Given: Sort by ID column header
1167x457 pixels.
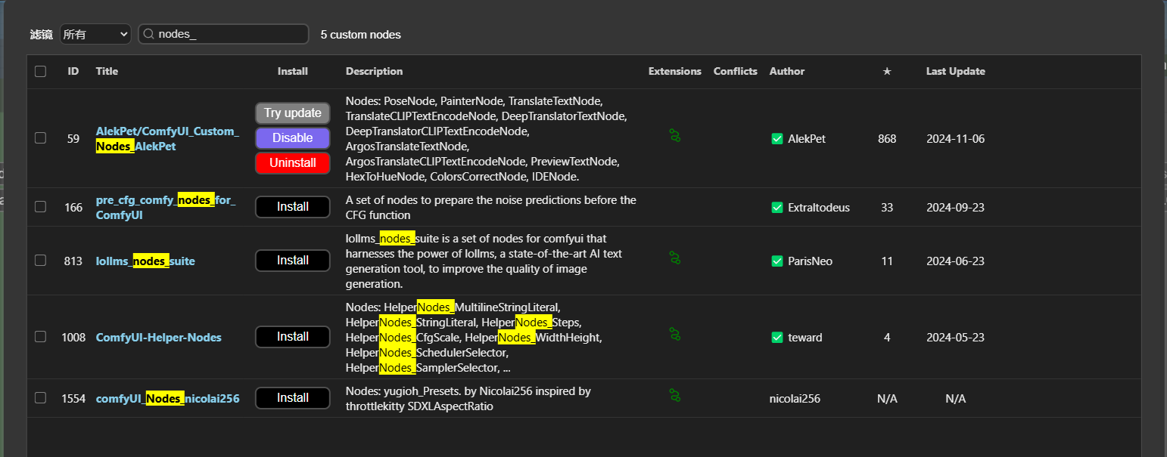Looking at the screenshot, I should tap(73, 71).
